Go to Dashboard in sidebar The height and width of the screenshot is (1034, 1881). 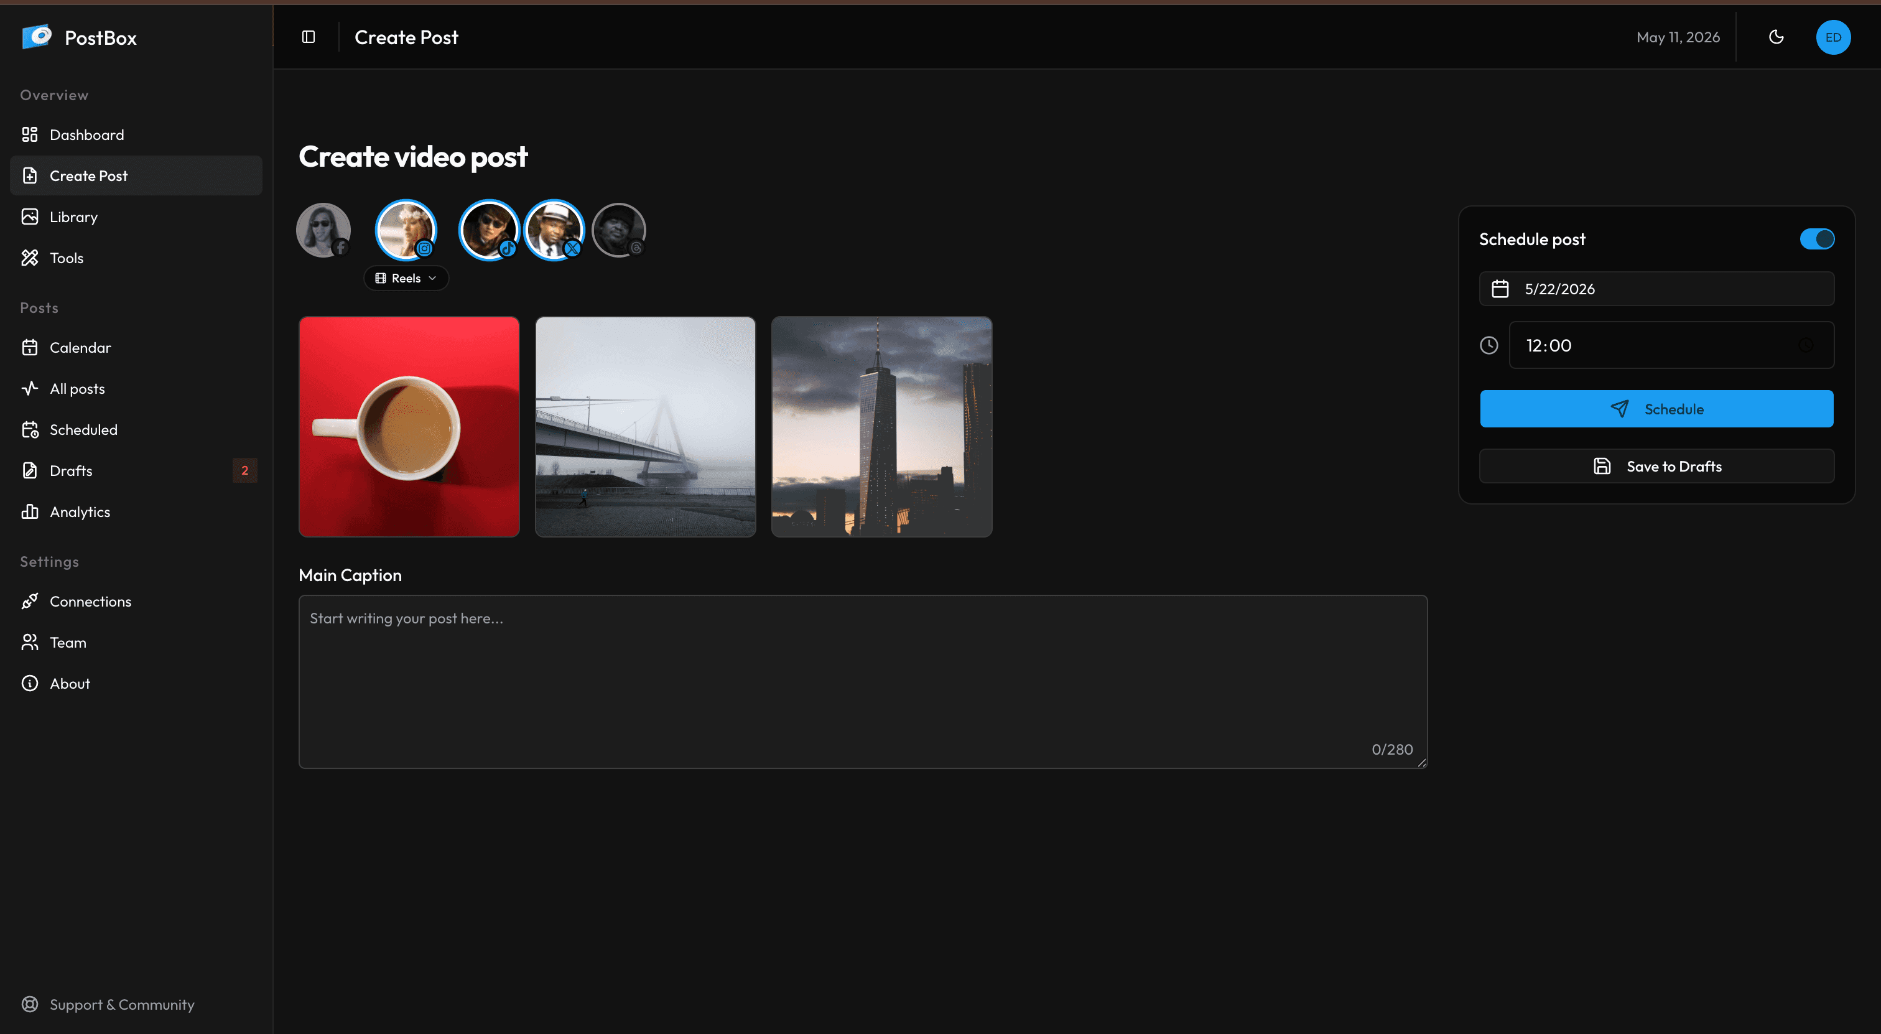tap(136, 134)
